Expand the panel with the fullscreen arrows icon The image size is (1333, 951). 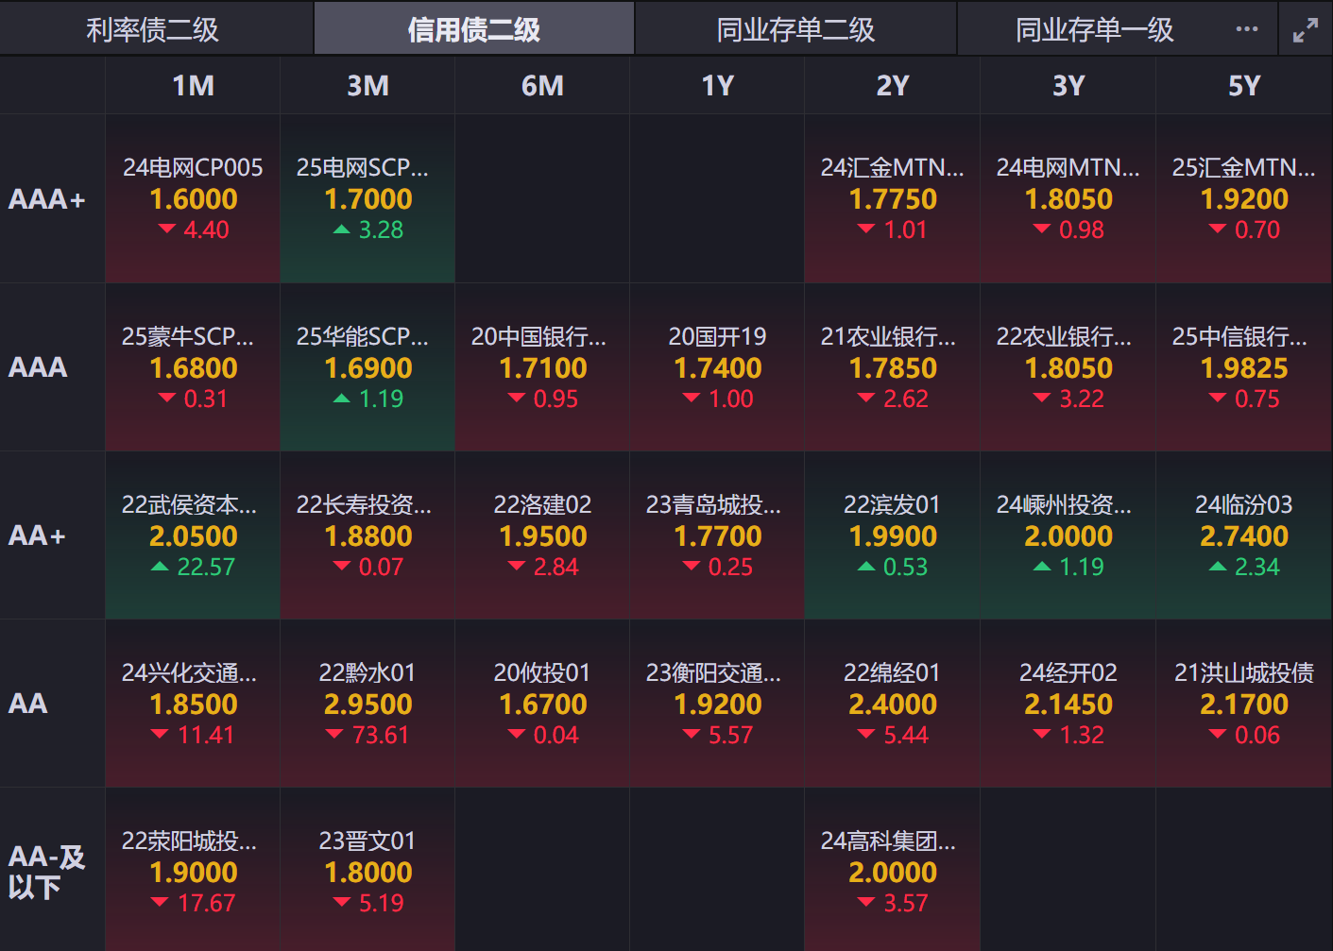tap(1305, 30)
